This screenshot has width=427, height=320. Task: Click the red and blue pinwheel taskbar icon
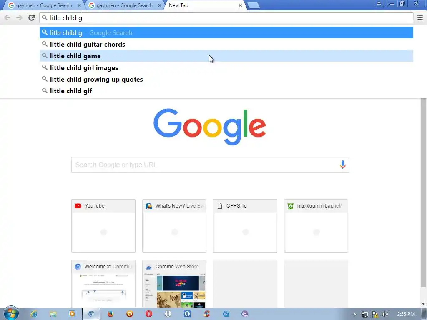[206, 314]
